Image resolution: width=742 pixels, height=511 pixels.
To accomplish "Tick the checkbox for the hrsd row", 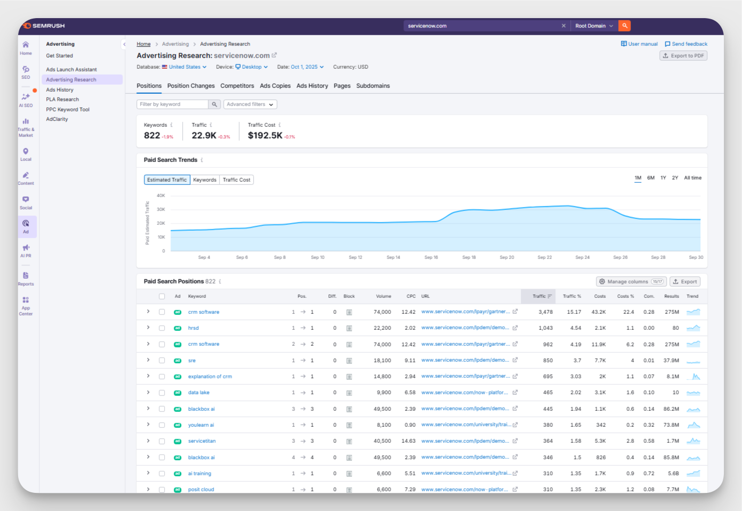I will (x=162, y=328).
